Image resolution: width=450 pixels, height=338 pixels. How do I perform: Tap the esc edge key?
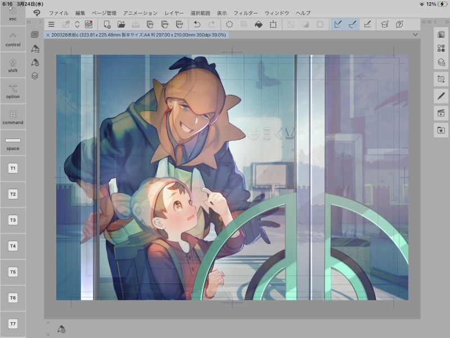coord(13,14)
